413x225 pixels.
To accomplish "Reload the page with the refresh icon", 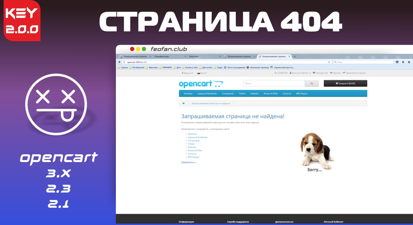I will coord(329,62).
